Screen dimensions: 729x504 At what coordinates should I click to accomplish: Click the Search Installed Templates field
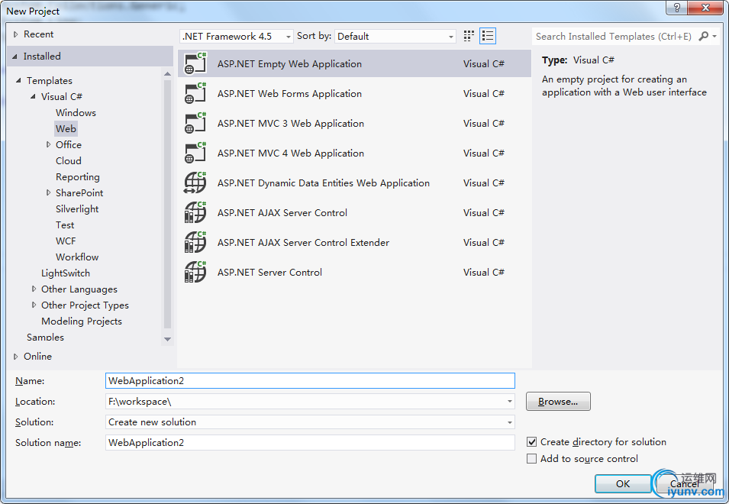[x=614, y=36]
